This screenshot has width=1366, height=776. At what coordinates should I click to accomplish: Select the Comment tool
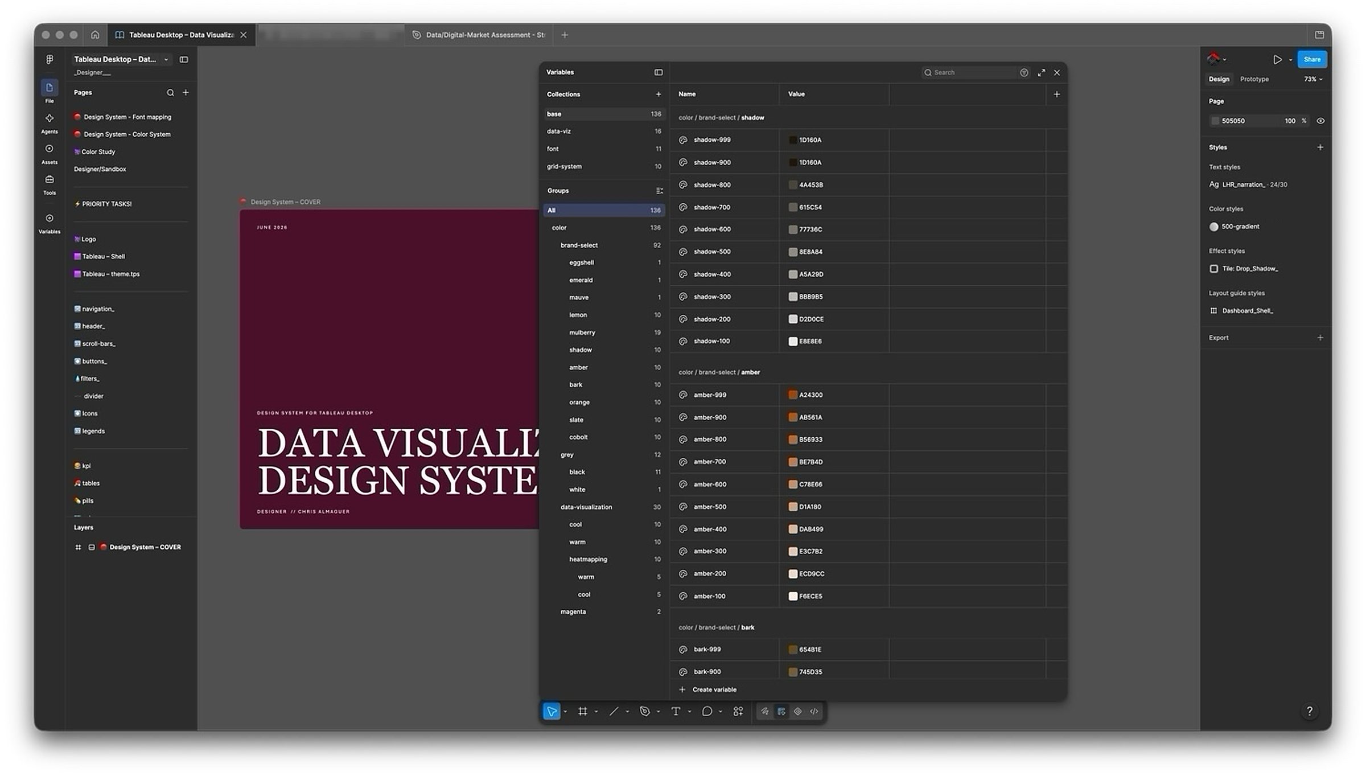[x=707, y=711]
